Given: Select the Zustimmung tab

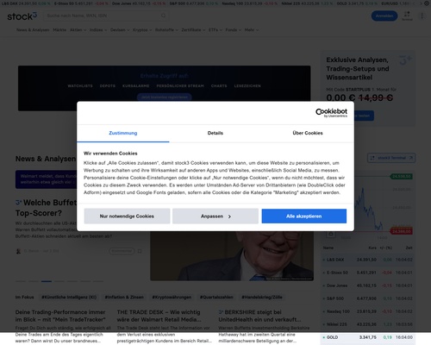Looking at the screenshot, I should click(123, 133).
